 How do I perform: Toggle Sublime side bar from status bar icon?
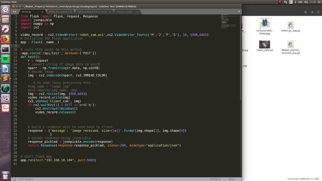coord(14,179)
